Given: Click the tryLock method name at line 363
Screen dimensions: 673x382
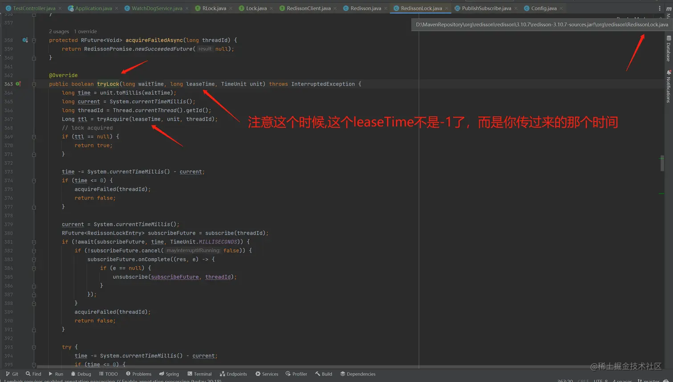Looking at the screenshot, I should pyautogui.click(x=108, y=84).
